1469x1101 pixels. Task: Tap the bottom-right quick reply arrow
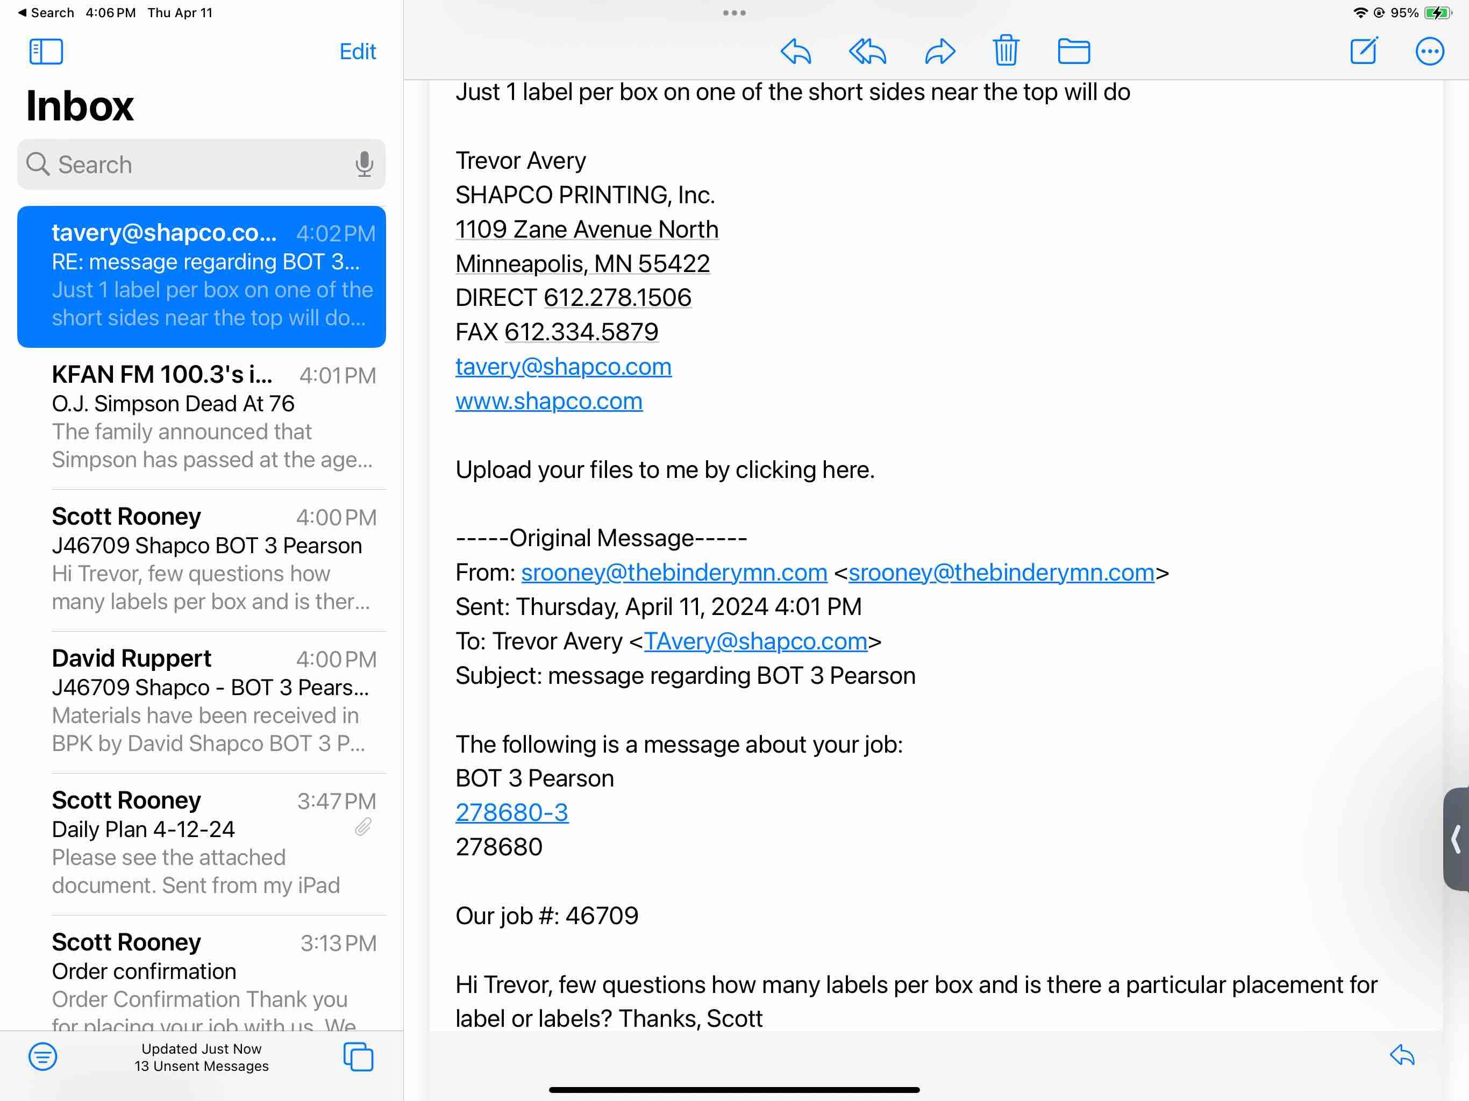(x=1402, y=1055)
